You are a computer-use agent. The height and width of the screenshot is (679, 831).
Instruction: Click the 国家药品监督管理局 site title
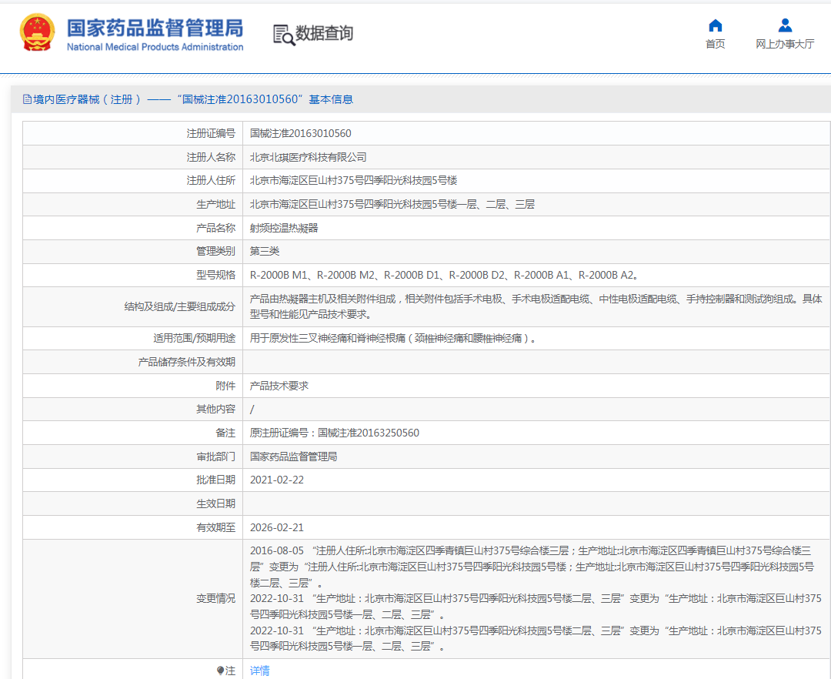[155, 28]
